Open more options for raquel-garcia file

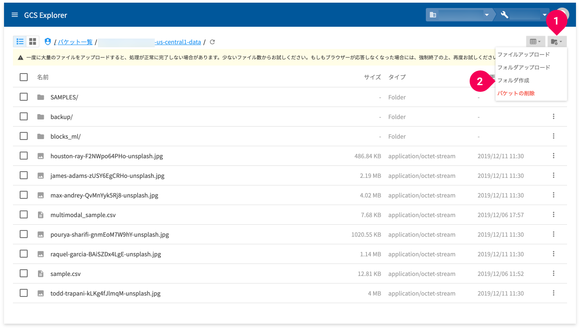pos(554,254)
